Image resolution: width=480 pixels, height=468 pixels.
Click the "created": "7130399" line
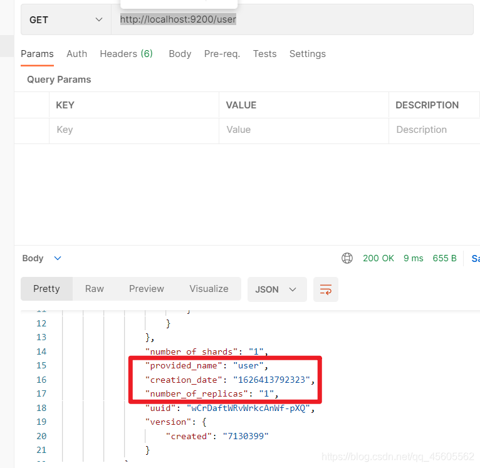click(217, 436)
